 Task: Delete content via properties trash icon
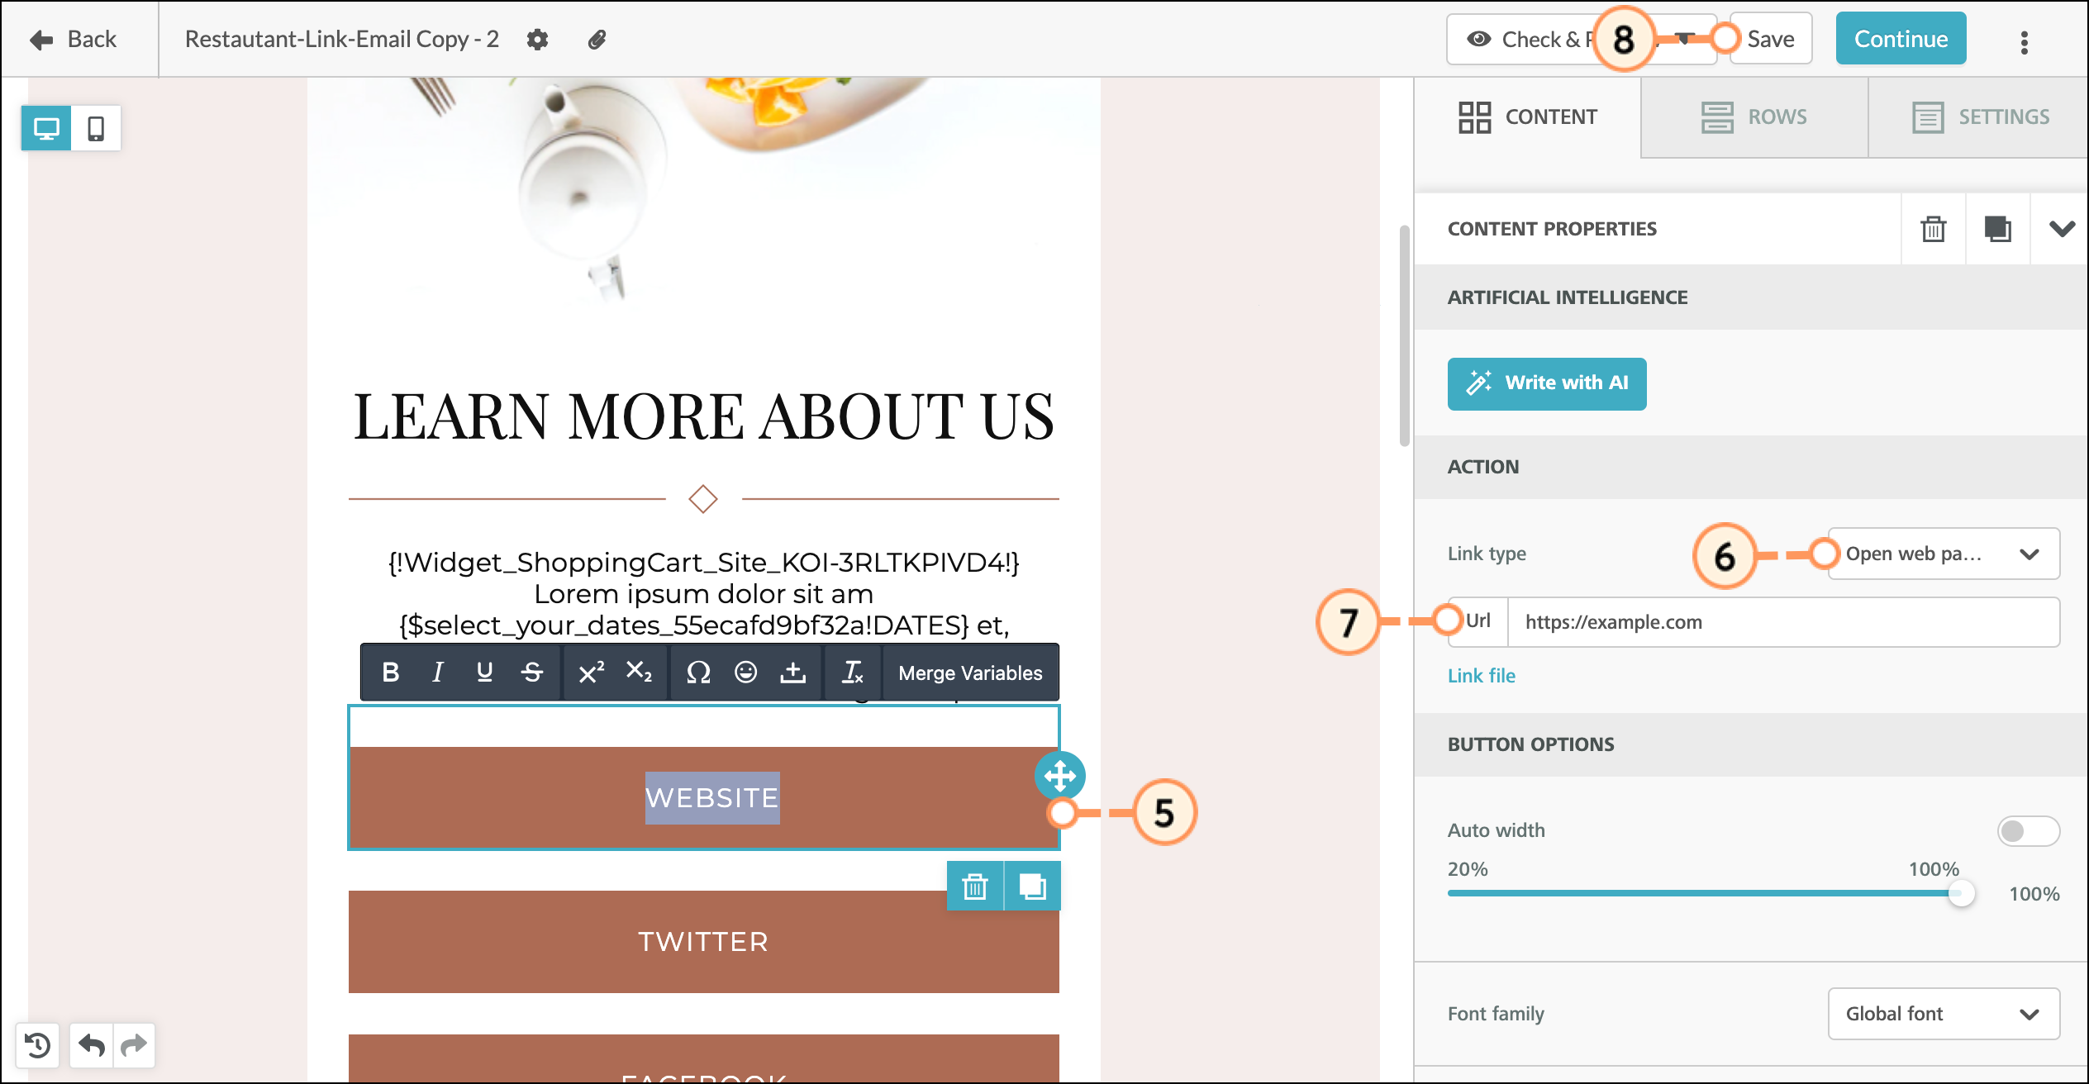(x=1934, y=229)
